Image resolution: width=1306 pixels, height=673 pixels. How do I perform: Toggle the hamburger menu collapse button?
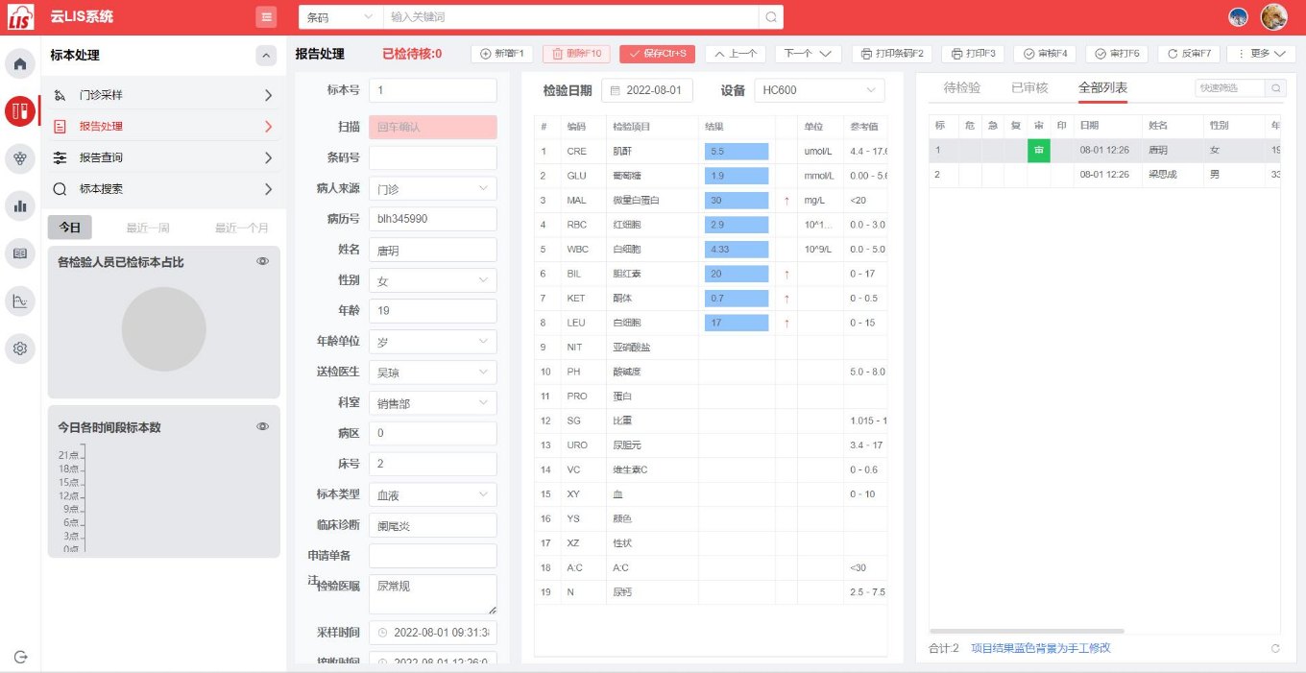[267, 16]
